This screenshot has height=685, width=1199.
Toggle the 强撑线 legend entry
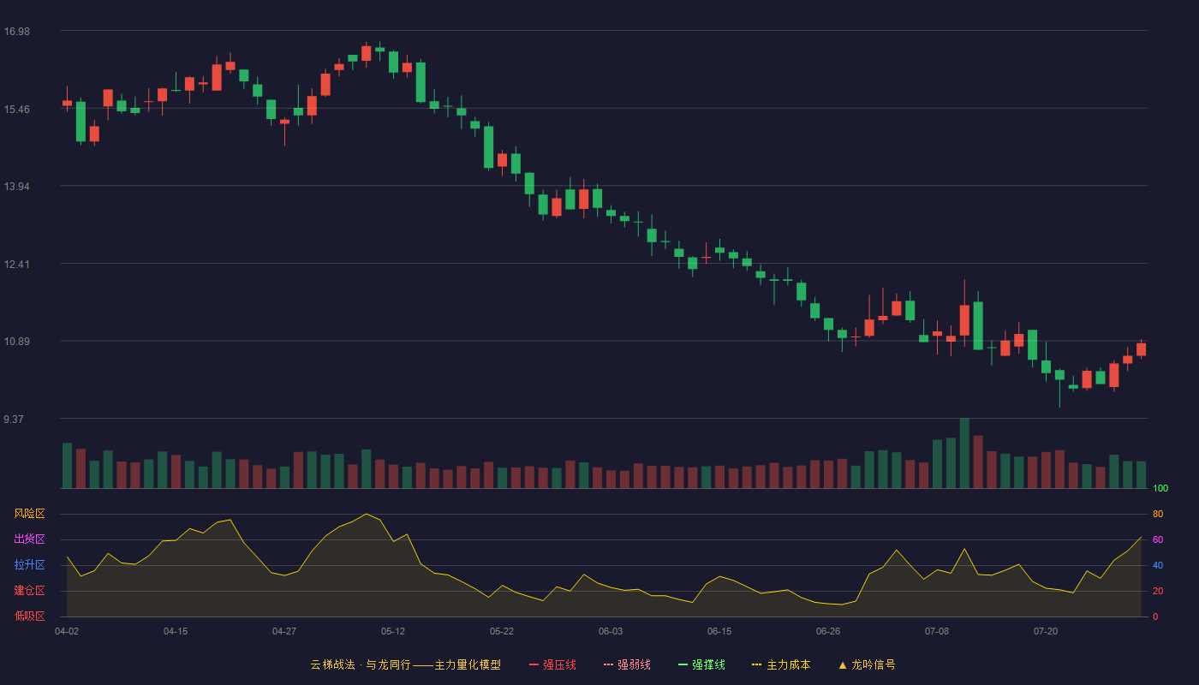(701, 664)
